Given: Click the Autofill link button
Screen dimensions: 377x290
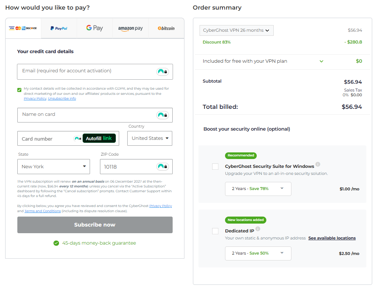Looking at the screenshot, I should tap(99, 138).
